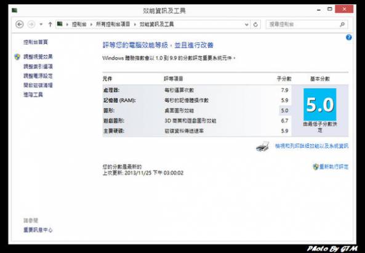Open the recent locations dropdown arrow
365x253 pixels.
41,24
